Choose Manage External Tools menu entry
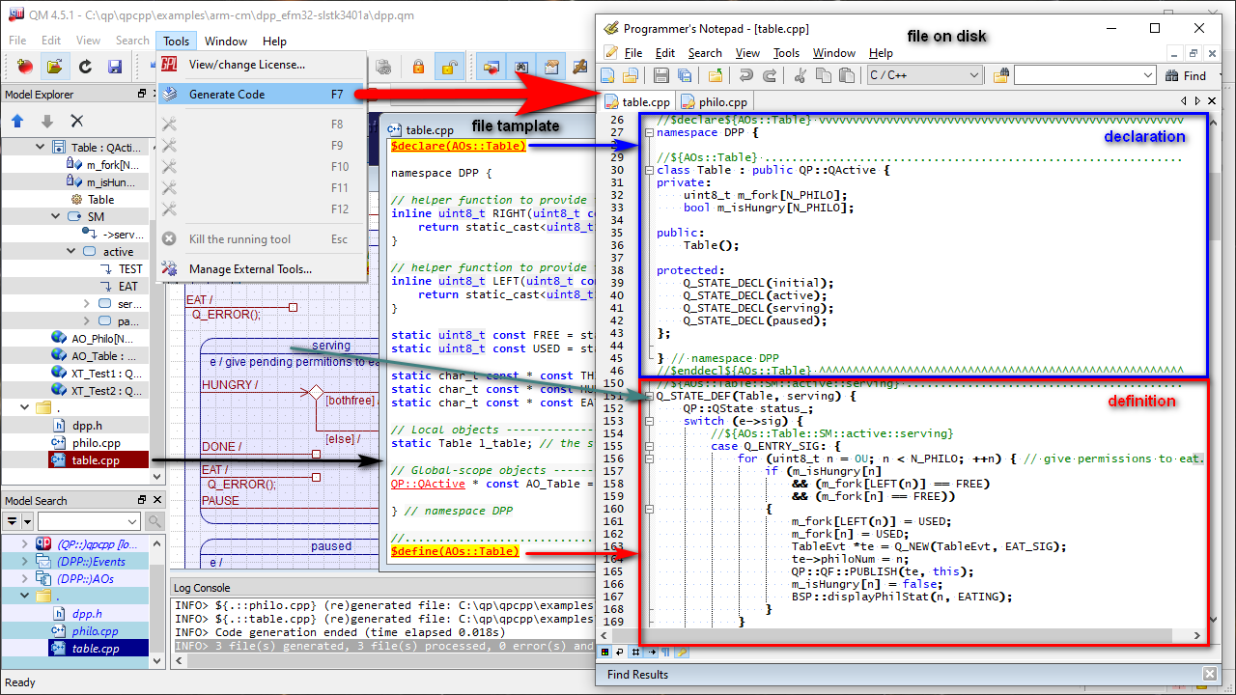This screenshot has height=695, width=1236. [250, 269]
